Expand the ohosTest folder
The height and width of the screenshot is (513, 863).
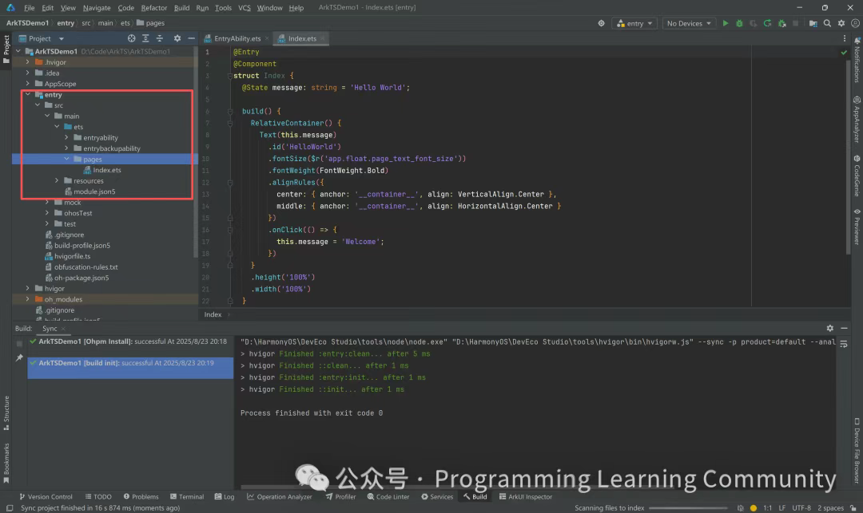coord(47,213)
